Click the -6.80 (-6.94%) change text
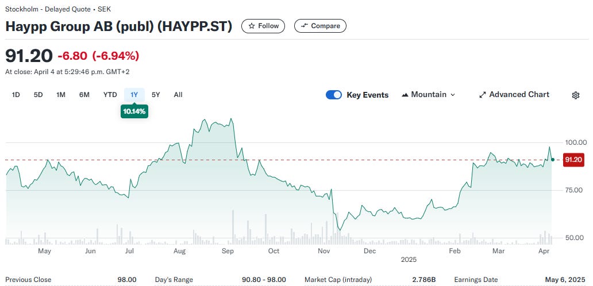This screenshot has height=286, width=593. tap(98, 56)
